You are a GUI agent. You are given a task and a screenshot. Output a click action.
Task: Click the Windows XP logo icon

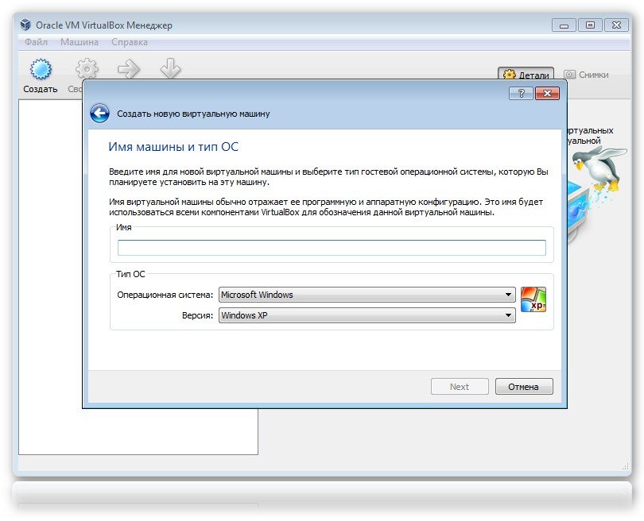pos(533,299)
